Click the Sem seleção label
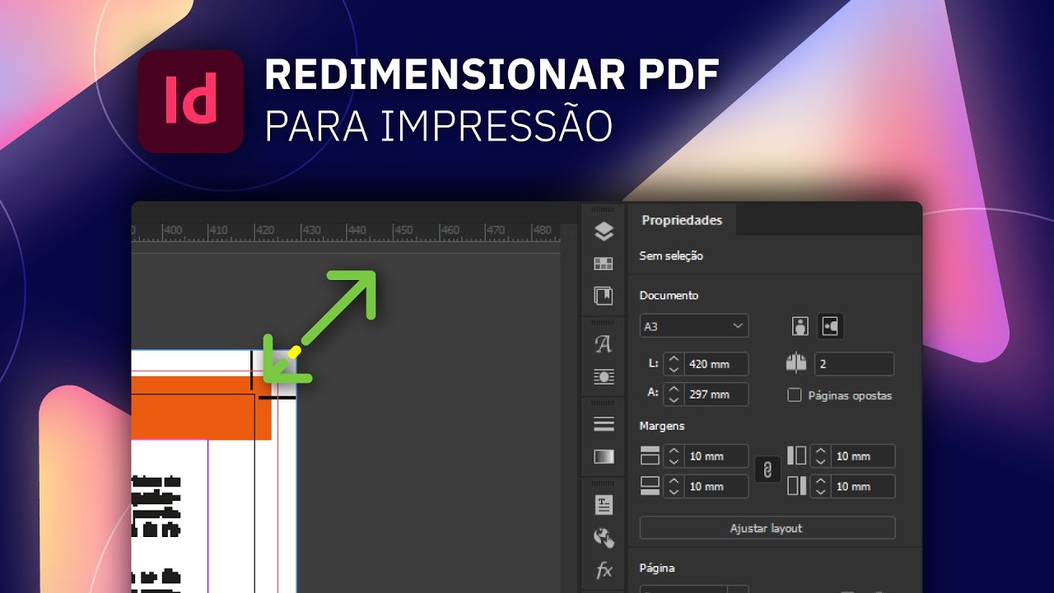This screenshot has width=1054, height=593. point(671,256)
